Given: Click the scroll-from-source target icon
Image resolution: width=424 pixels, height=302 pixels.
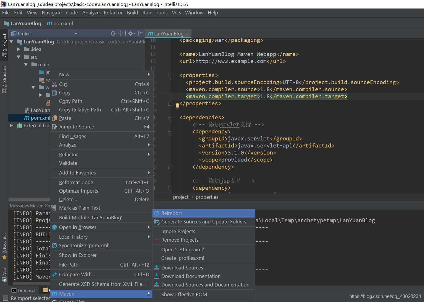Looking at the screenshot, I should coord(113,33).
